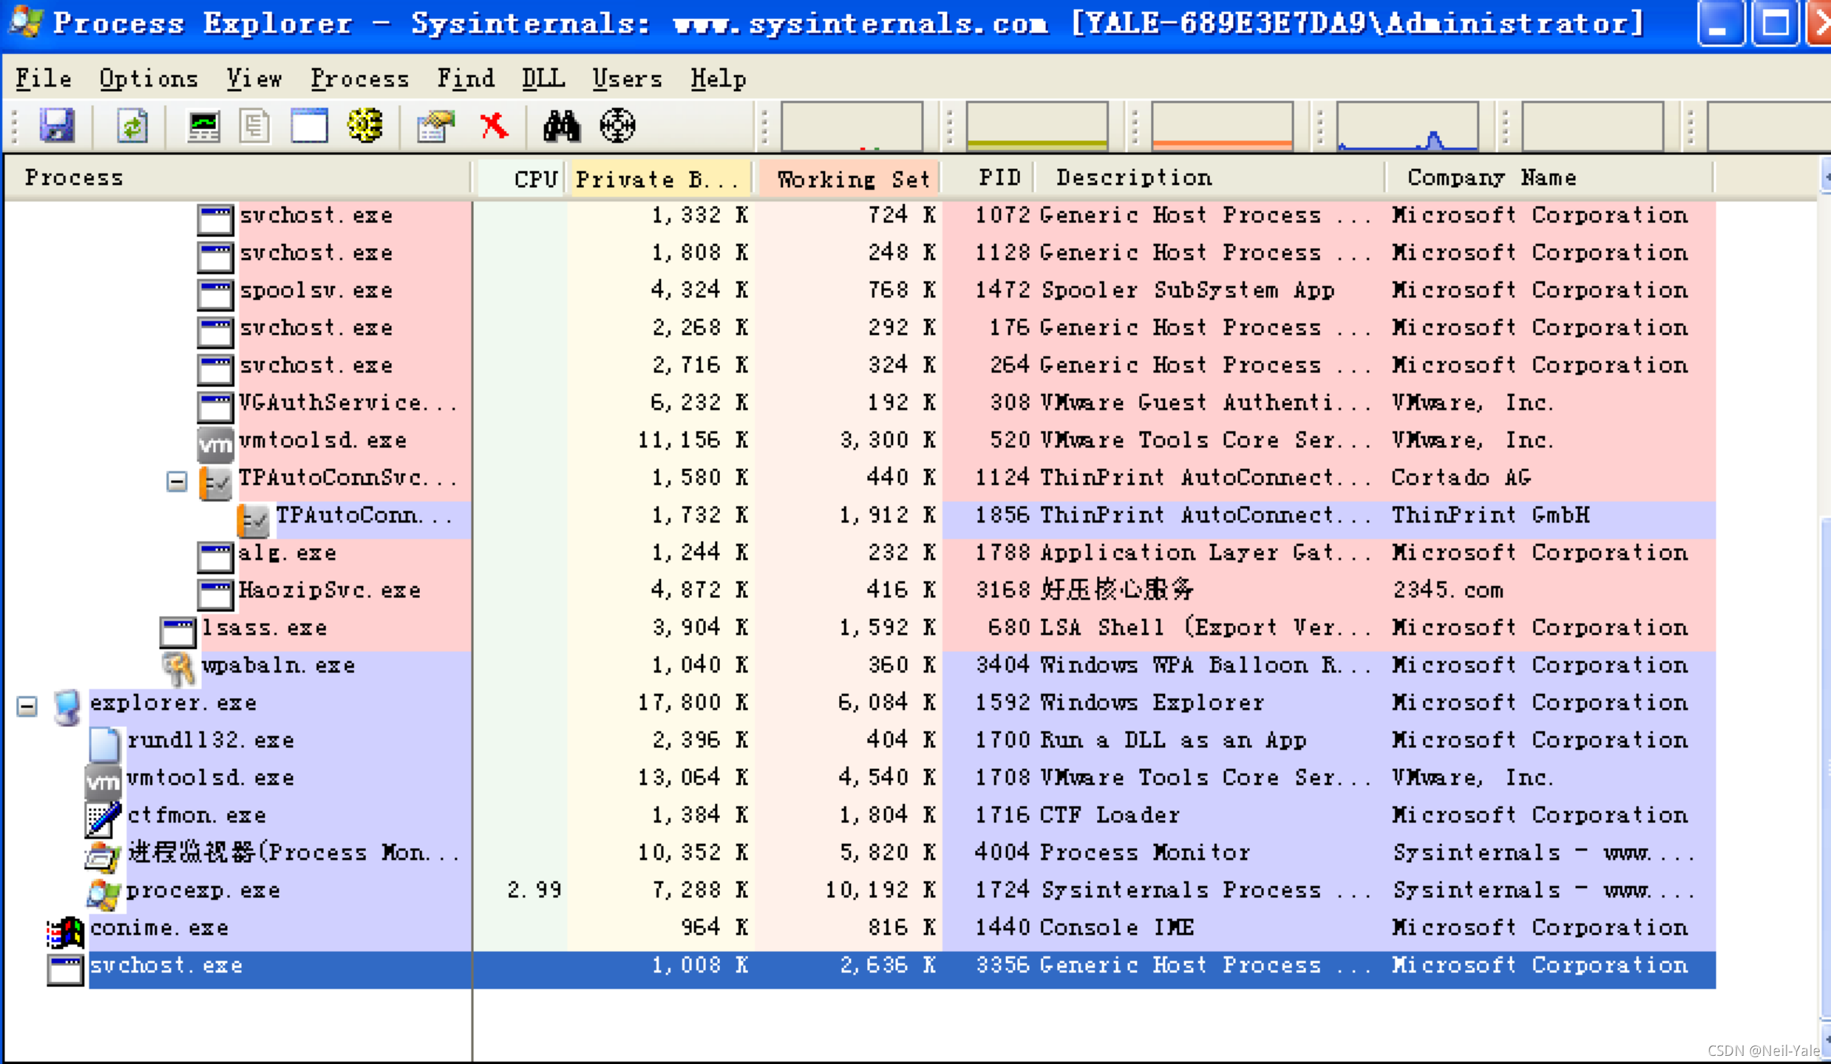The image size is (1831, 1064).
Task: Click the DLL/handles view gear icon
Action: click(x=365, y=126)
